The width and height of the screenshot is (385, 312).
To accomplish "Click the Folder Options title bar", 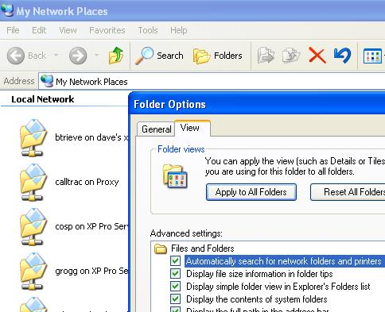I will click(x=257, y=104).
